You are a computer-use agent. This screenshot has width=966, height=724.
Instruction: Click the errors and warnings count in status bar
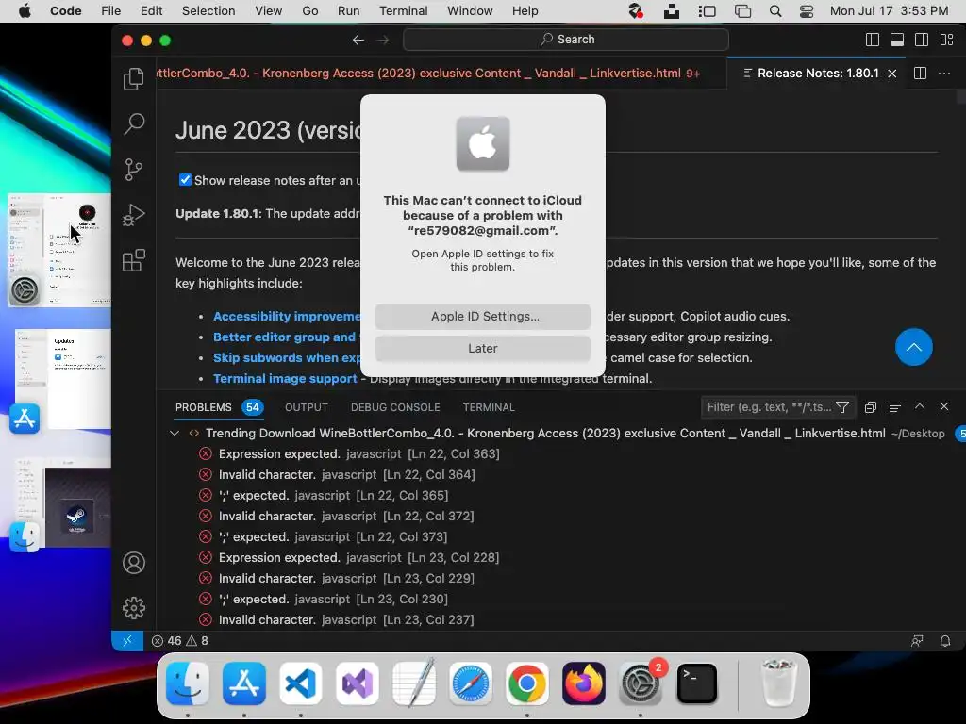180,641
